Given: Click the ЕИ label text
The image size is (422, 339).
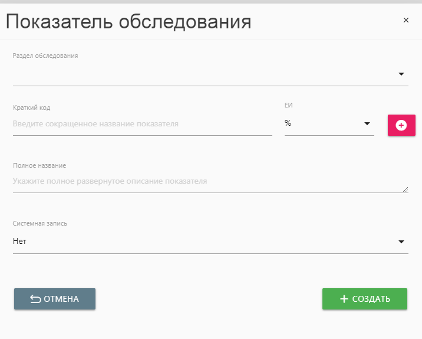Looking at the screenshot, I should [x=289, y=105].
